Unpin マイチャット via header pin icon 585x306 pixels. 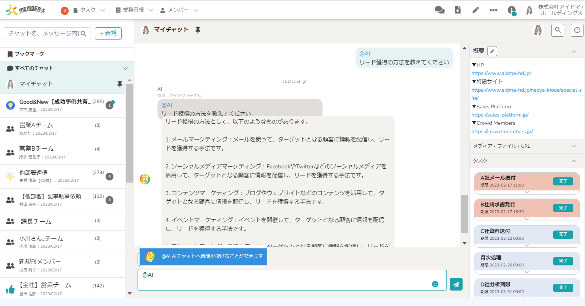(x=198, y=30)
